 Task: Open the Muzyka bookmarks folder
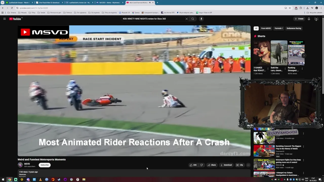[22, 12]
